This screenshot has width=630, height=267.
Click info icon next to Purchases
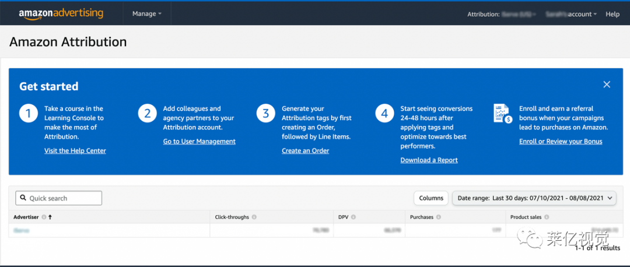438,217
